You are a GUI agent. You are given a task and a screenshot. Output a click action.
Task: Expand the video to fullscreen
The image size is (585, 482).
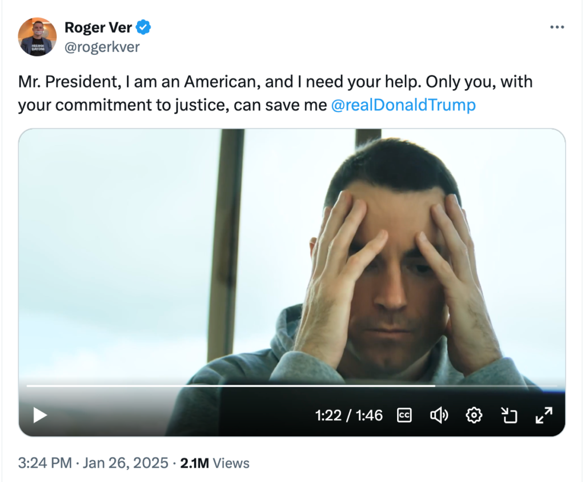(x=544, y=415)
